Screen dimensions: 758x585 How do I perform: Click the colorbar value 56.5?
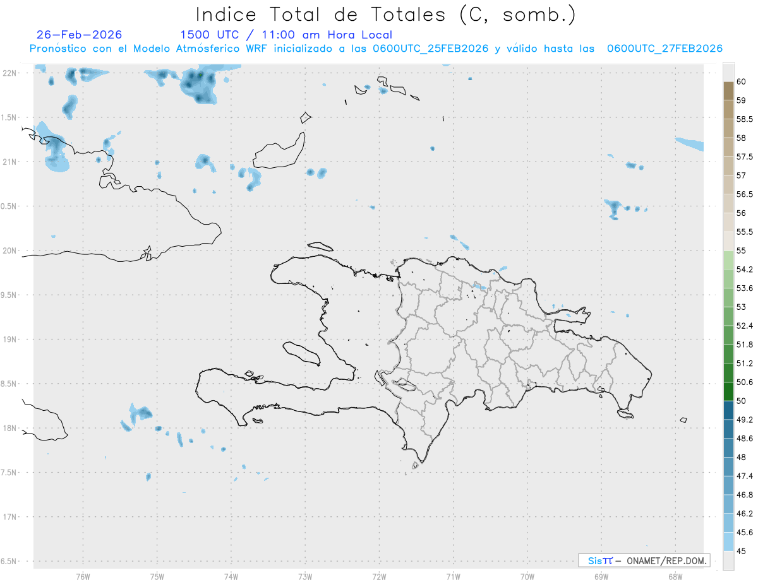[745, 194]
